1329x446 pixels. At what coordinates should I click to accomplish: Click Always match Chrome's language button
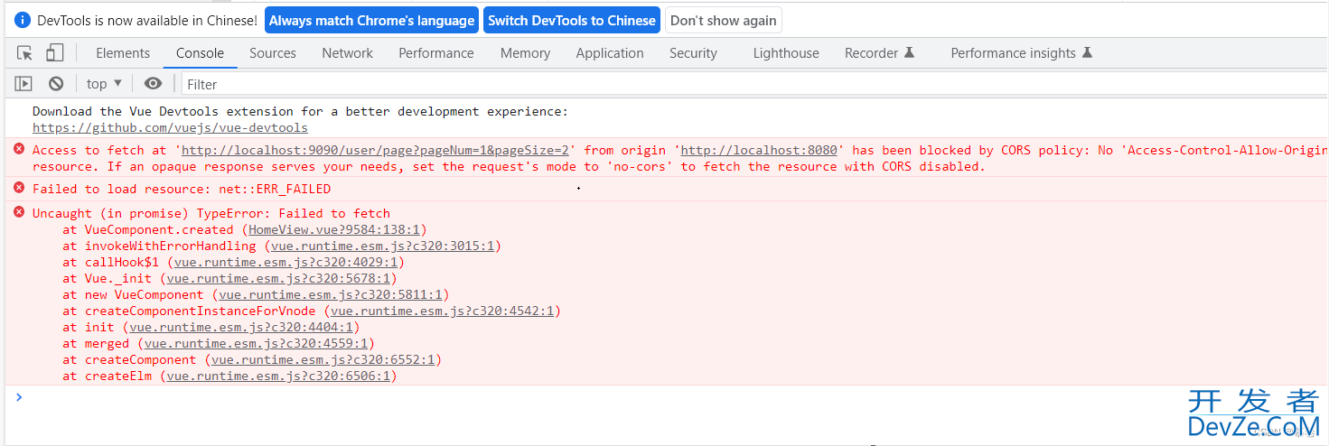coord(371,20)
